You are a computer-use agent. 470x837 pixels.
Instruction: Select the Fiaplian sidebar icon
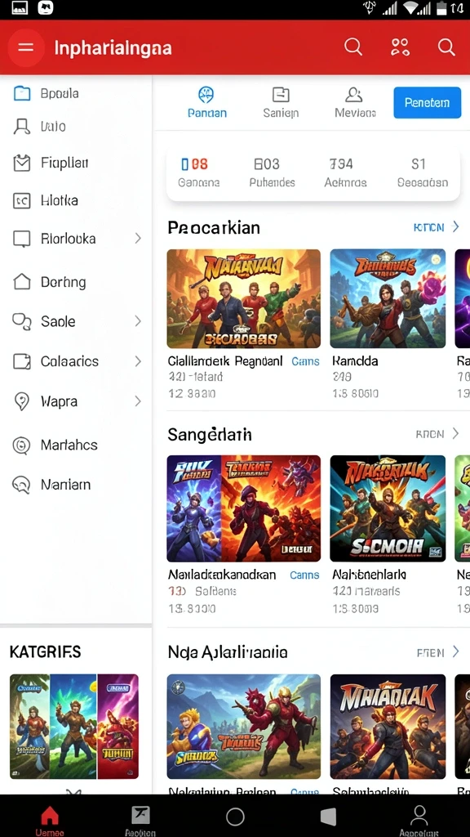[x=22, y=163]
